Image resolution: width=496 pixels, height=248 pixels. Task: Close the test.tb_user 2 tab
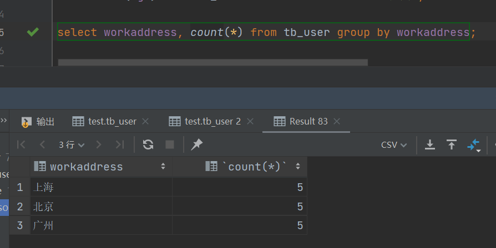coord(250,121)
